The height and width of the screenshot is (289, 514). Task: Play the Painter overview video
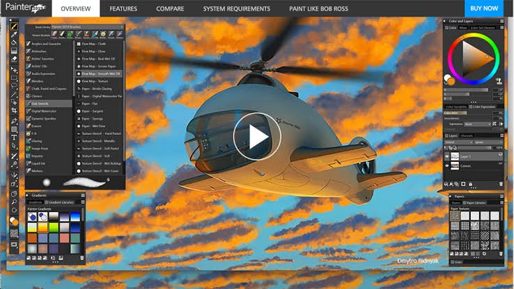[257, 136]
